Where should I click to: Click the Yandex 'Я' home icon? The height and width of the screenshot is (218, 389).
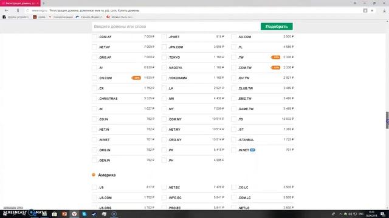click(x=18, y=11)
